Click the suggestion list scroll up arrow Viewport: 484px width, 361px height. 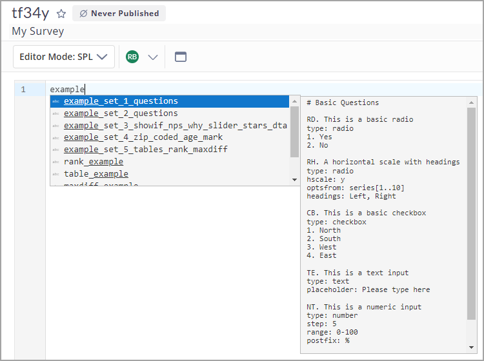pos(294,101)
